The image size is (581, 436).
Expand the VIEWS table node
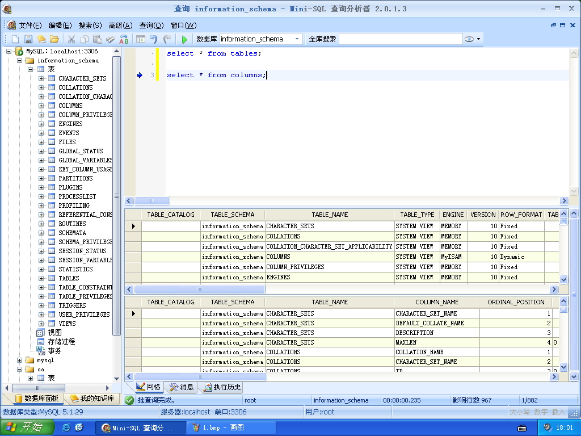tap(41, 324)
